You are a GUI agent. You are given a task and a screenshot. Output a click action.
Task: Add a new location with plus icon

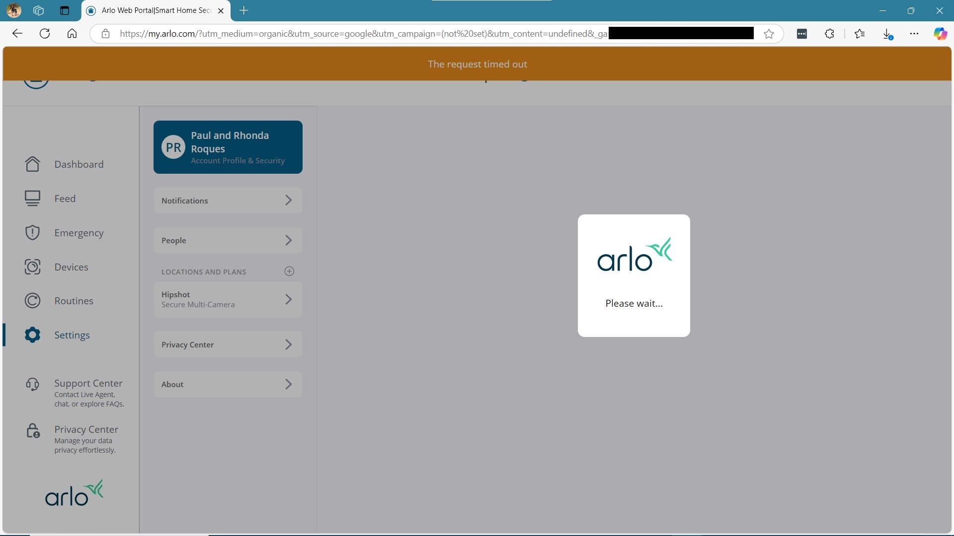[x=289, y=271]
